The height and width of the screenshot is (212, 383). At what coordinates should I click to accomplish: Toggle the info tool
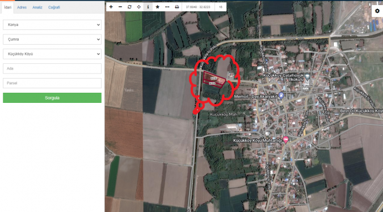(x=148, y=7)
